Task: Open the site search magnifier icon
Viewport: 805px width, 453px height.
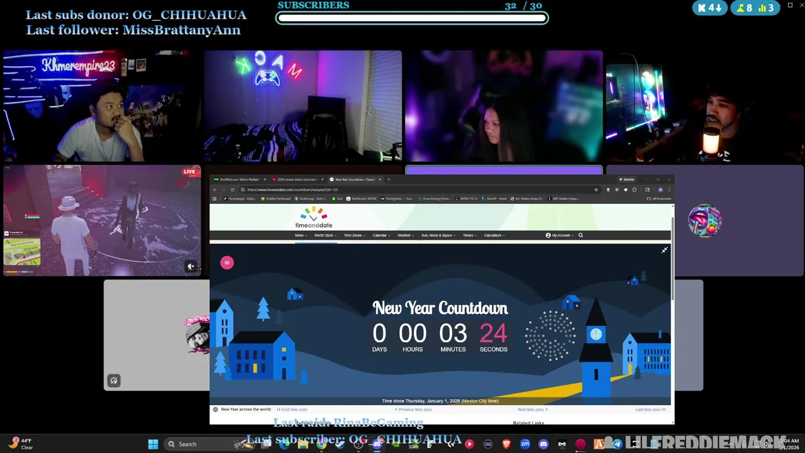Action: (580, 235)
